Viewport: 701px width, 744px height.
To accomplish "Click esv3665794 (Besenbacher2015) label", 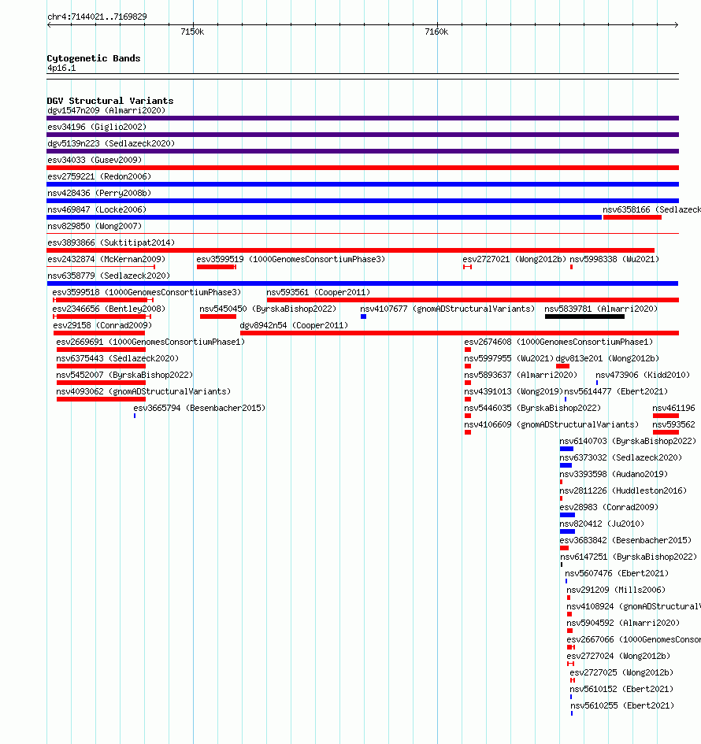I will point(199,409).
